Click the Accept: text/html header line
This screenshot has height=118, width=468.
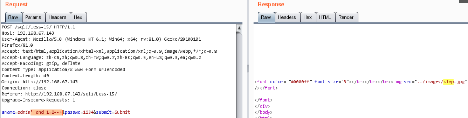click(109, 51)
